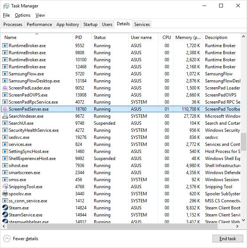Click the ScreenPadRpcService.exe process icon
This screenshot has height=248, width=247.
click(x=5, y=102)
